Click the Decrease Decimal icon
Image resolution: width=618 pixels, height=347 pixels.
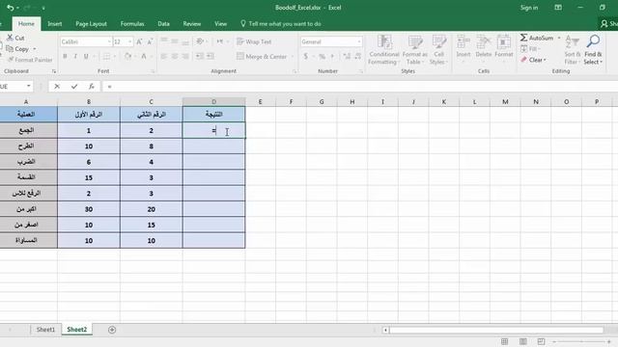pyautogui.click(x=357, y=57)
